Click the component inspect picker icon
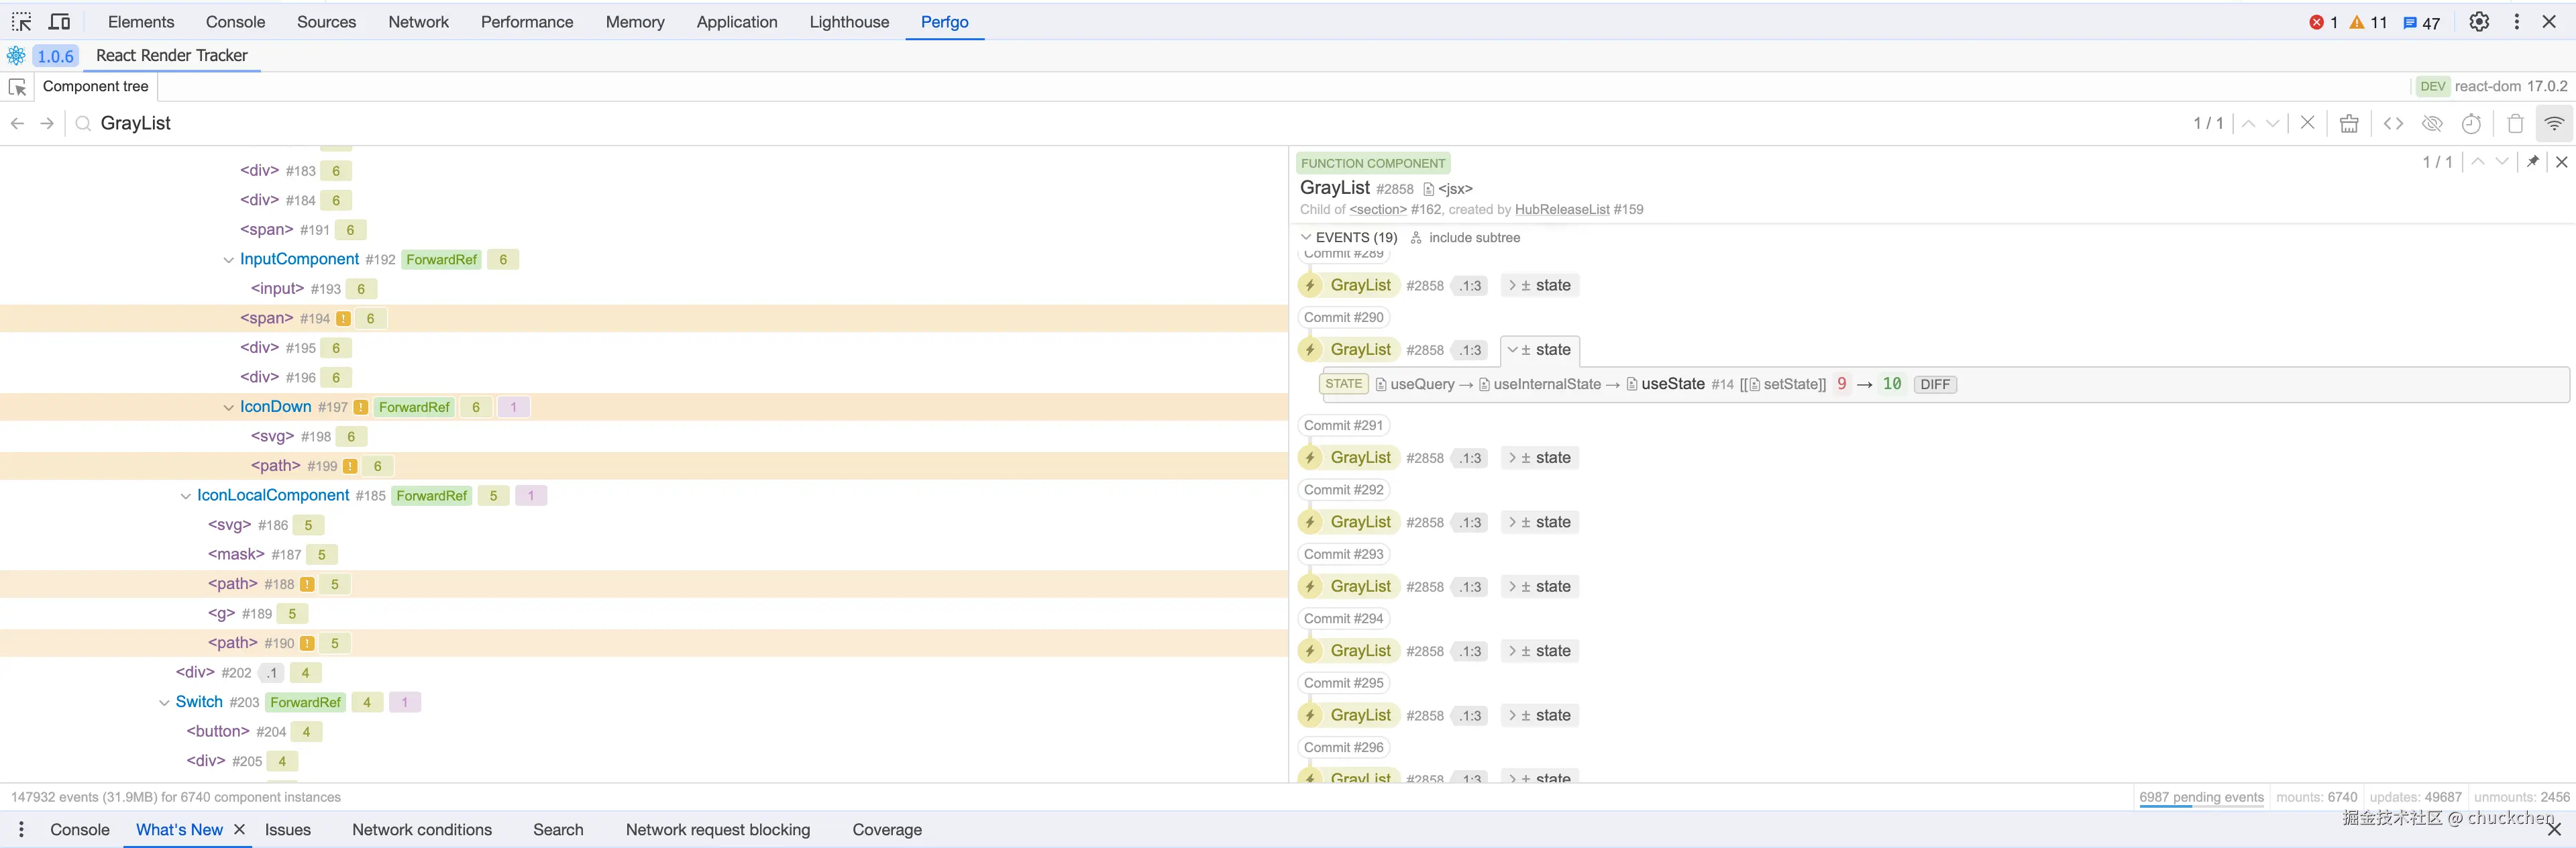 click(18, 87)
